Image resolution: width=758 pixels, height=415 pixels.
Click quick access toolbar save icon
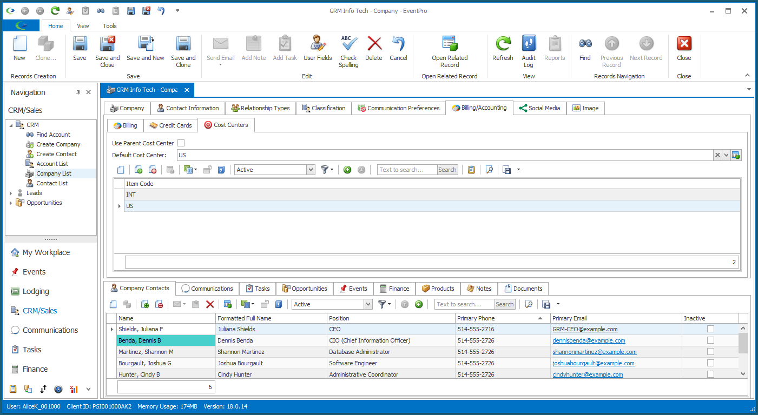[x=131, y=11]
